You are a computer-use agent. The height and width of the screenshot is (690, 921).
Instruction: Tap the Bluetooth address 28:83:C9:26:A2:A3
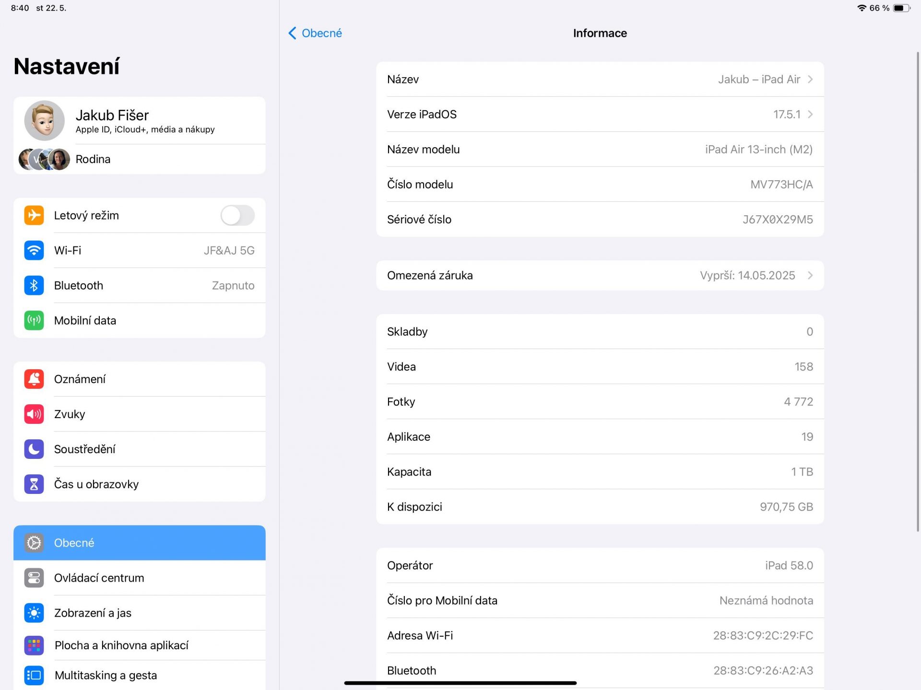(x=763, y=670)
